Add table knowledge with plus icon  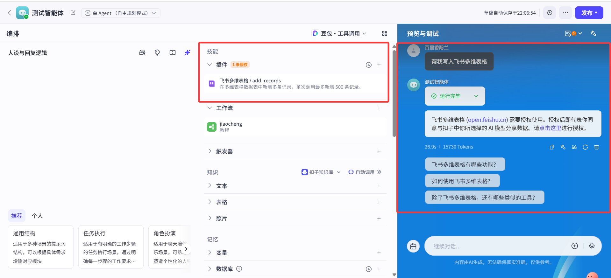click(379, 202)
